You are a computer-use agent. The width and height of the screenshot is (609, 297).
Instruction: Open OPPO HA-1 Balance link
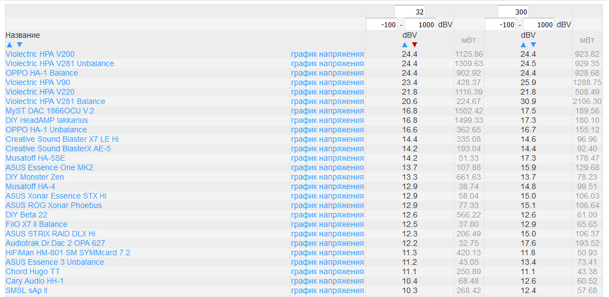tap(42, 73)
